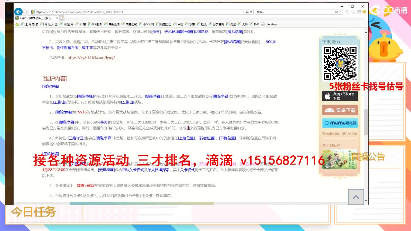Screen dimensions: 411x231
Task: Click the page vertical scrollbar thumb
Action: tap(366, 122)
